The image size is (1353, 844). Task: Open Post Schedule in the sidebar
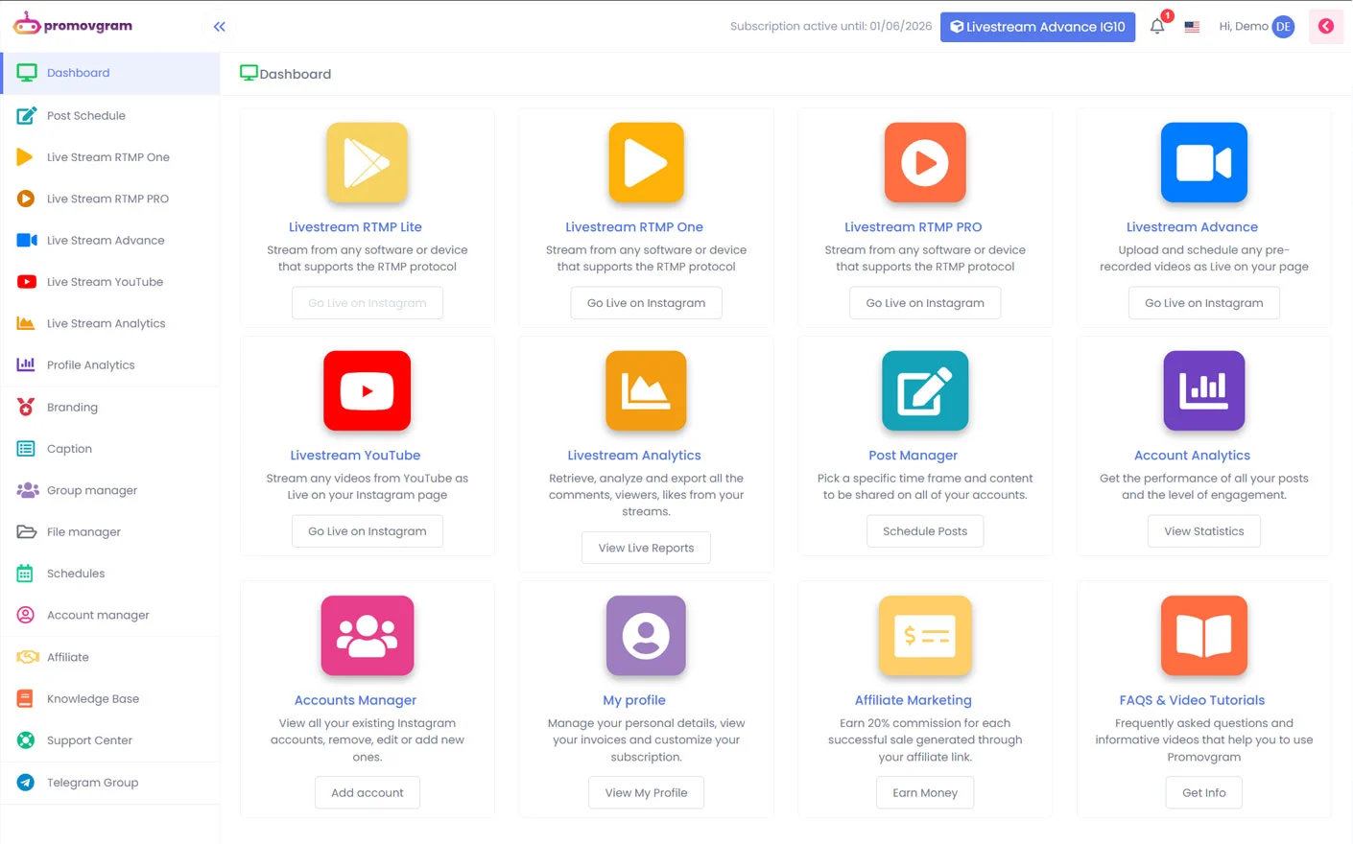click(x=86, y=116)
